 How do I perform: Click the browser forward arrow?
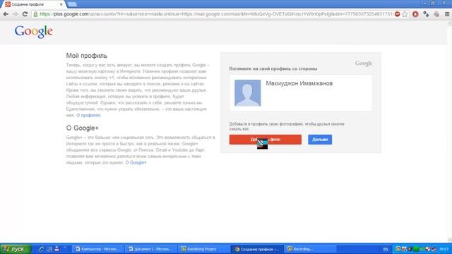click(x=15, y=14)
